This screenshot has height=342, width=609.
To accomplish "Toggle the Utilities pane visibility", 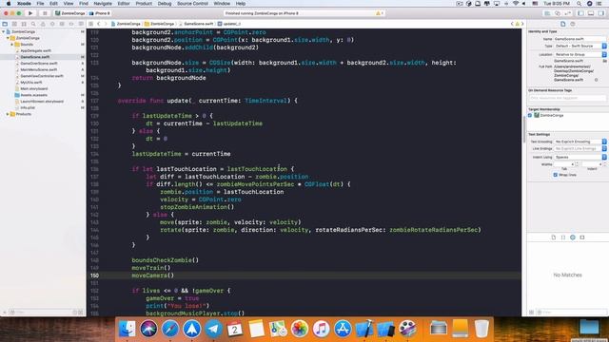I will (600, 13).
